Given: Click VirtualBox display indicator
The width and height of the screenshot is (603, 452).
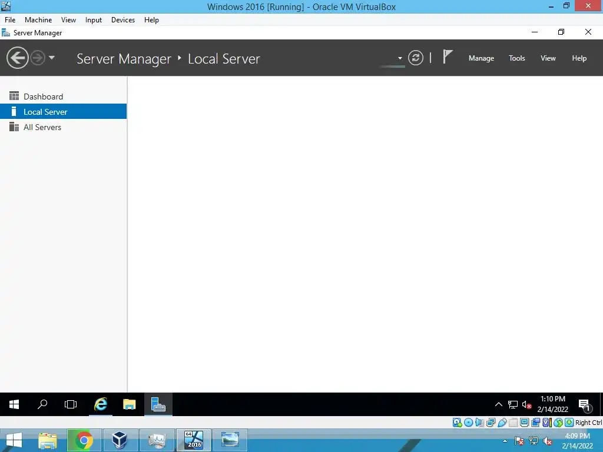Looking at the screenshot, I should tap(524, 423).
